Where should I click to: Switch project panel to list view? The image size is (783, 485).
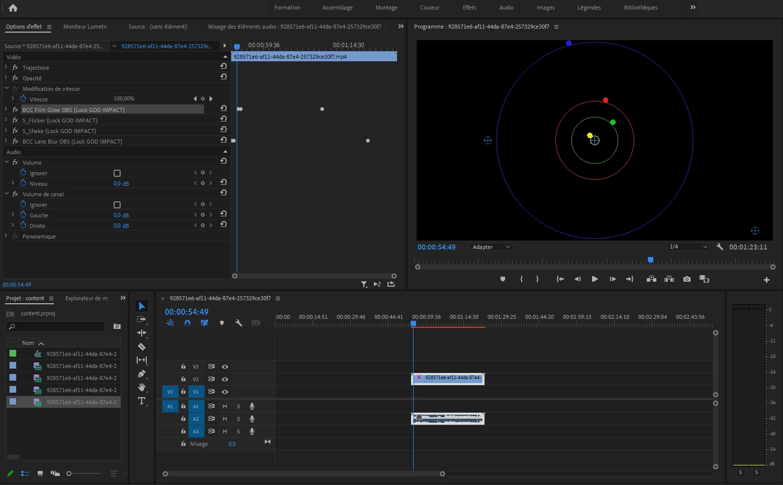click(25, 473)
